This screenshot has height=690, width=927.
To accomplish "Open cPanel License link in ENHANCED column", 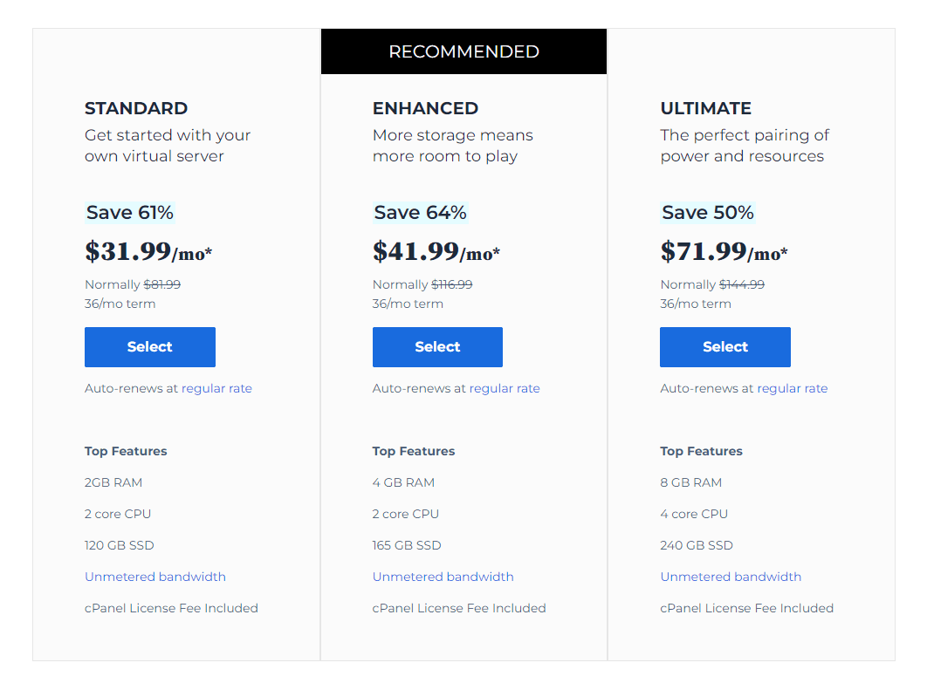I will 459,608.
